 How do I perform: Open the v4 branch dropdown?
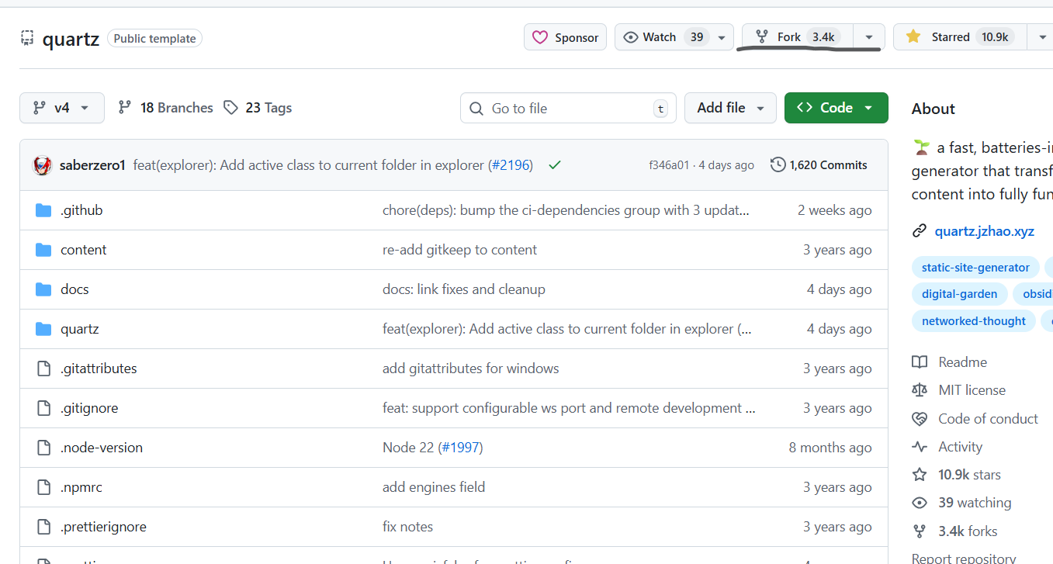point(62,108)
